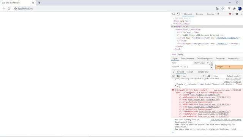Open the /js/chunk-vendors.js link

tap(227, 38)
